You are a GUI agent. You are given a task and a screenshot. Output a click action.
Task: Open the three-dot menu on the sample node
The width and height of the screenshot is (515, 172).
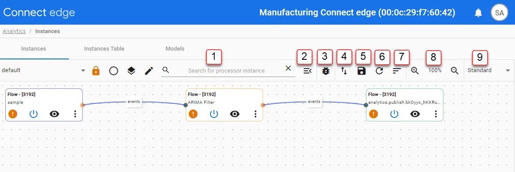75,114
